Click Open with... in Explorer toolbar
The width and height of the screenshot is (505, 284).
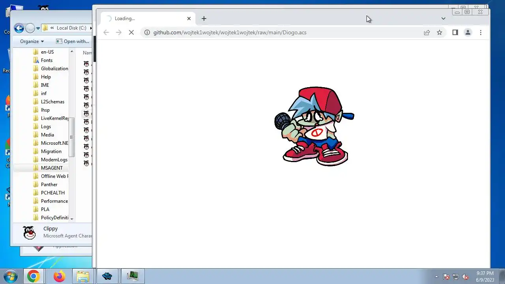coord(73,41)
